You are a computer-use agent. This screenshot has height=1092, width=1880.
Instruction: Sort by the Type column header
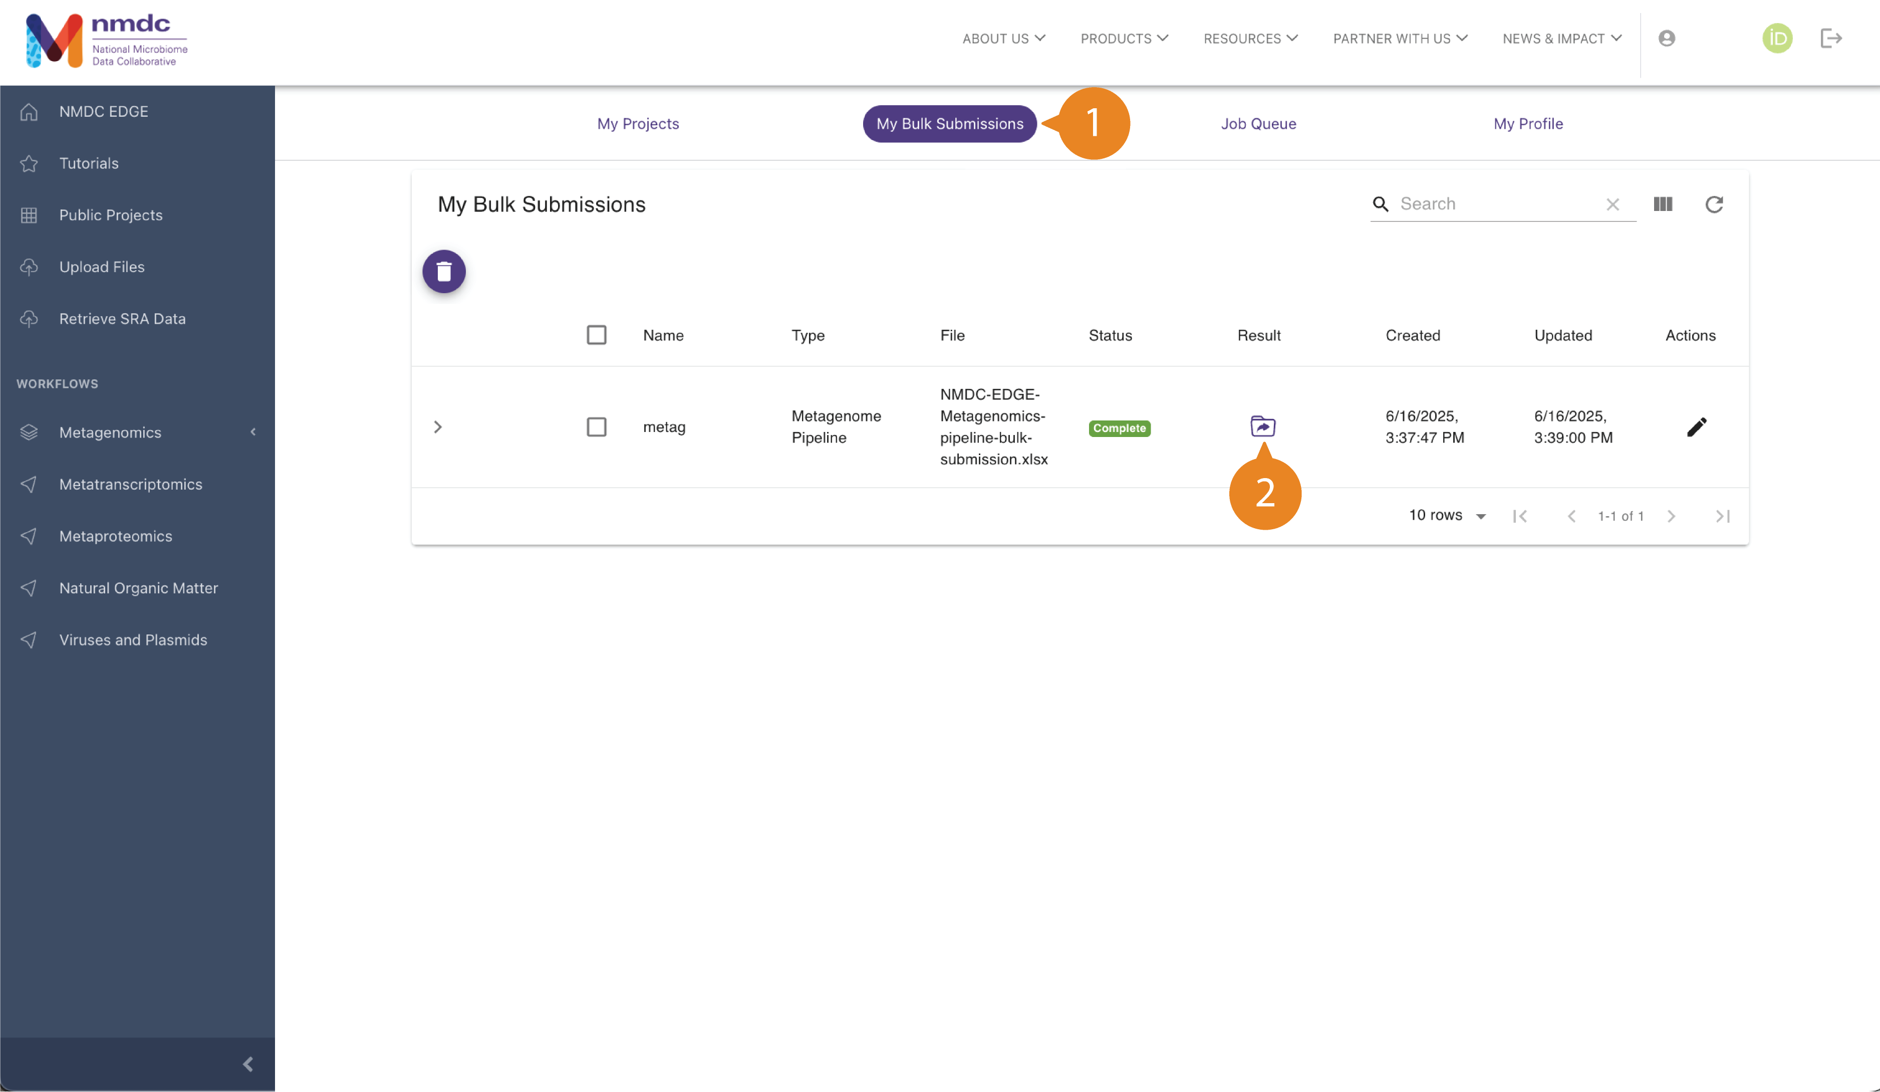808,335
